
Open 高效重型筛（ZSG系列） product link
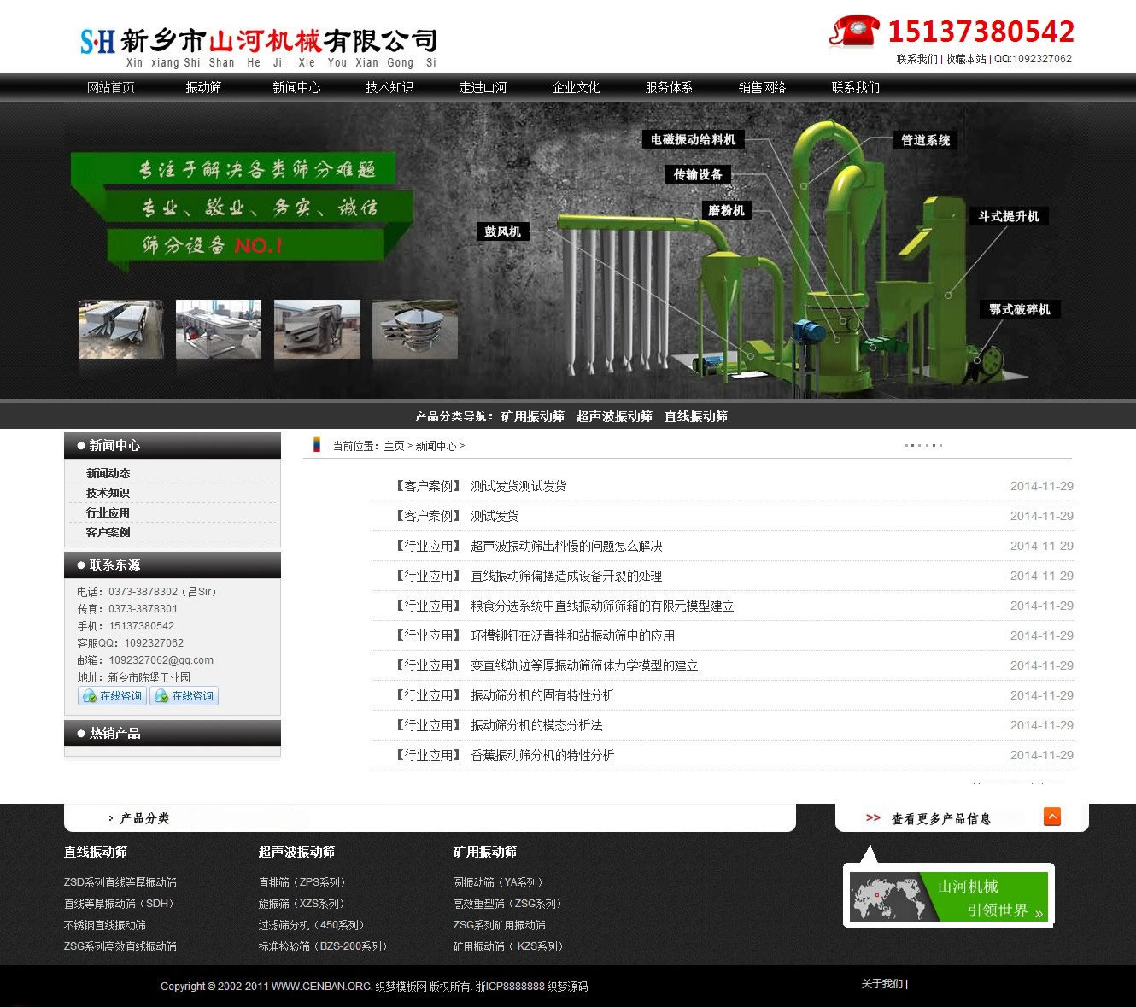coord(509,904)
